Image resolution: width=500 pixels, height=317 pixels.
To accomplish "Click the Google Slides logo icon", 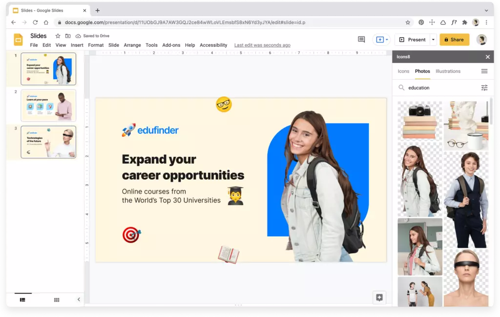I will coord(18,40).
